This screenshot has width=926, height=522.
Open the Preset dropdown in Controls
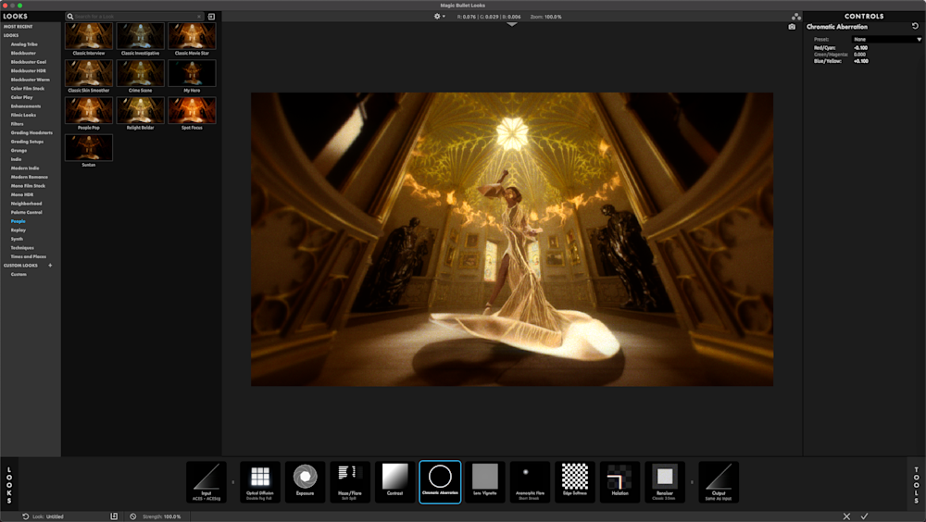(x=886, y=40)
